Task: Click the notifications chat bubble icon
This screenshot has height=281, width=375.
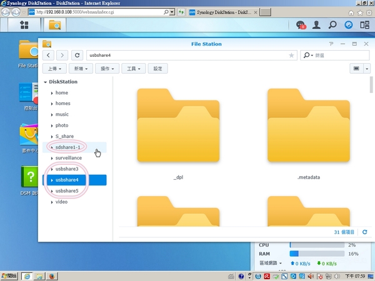Action: (301, 25)
